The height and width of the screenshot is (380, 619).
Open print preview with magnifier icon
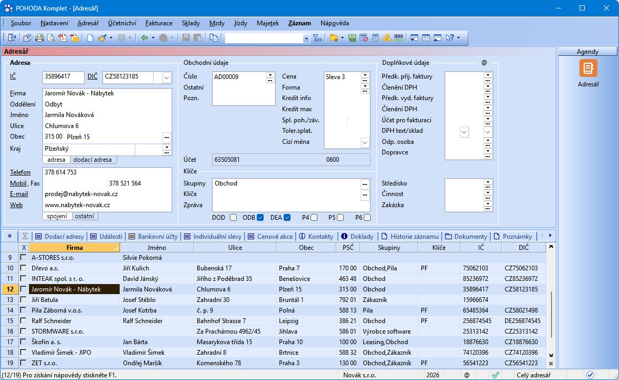(x=51, y=37)
